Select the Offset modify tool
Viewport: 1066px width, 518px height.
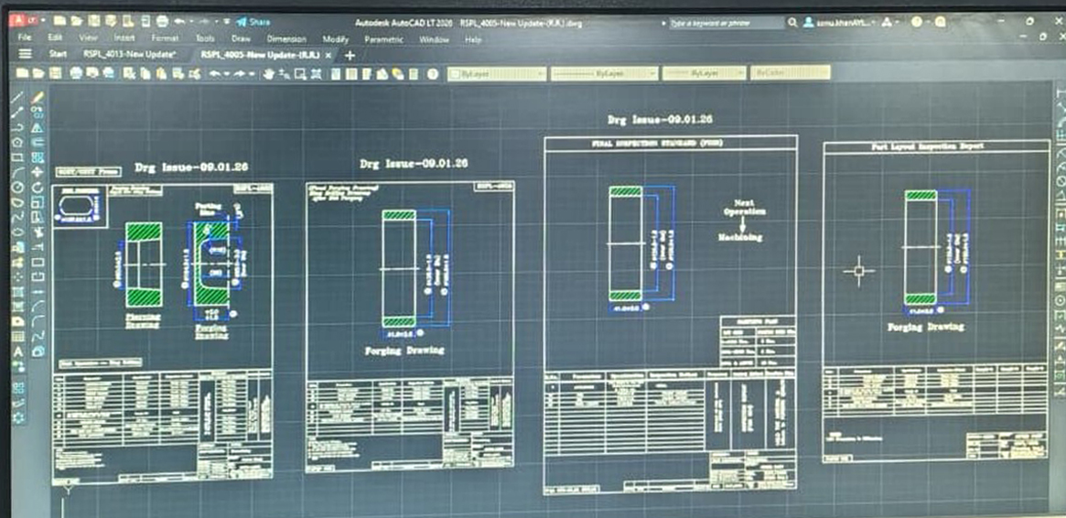pos(38,141)
